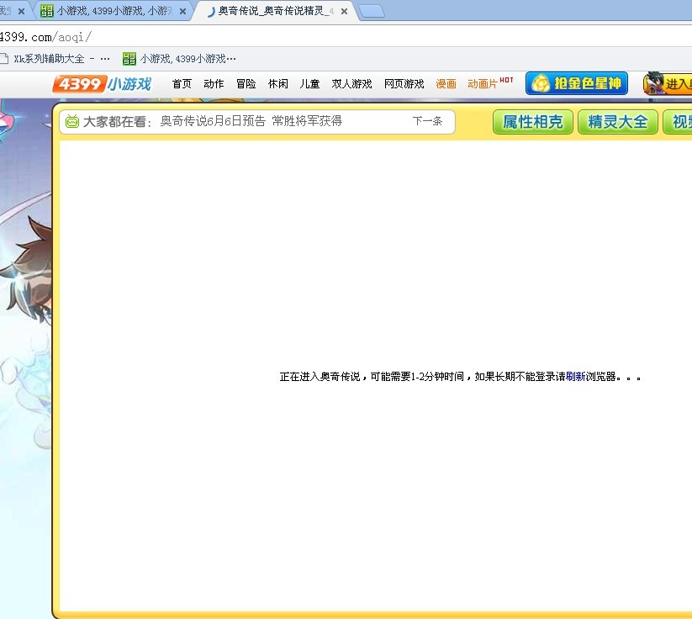This screenshot has height=619, width=692.
Task: Open the 双人游戏 category
Action: pos(351,84)
